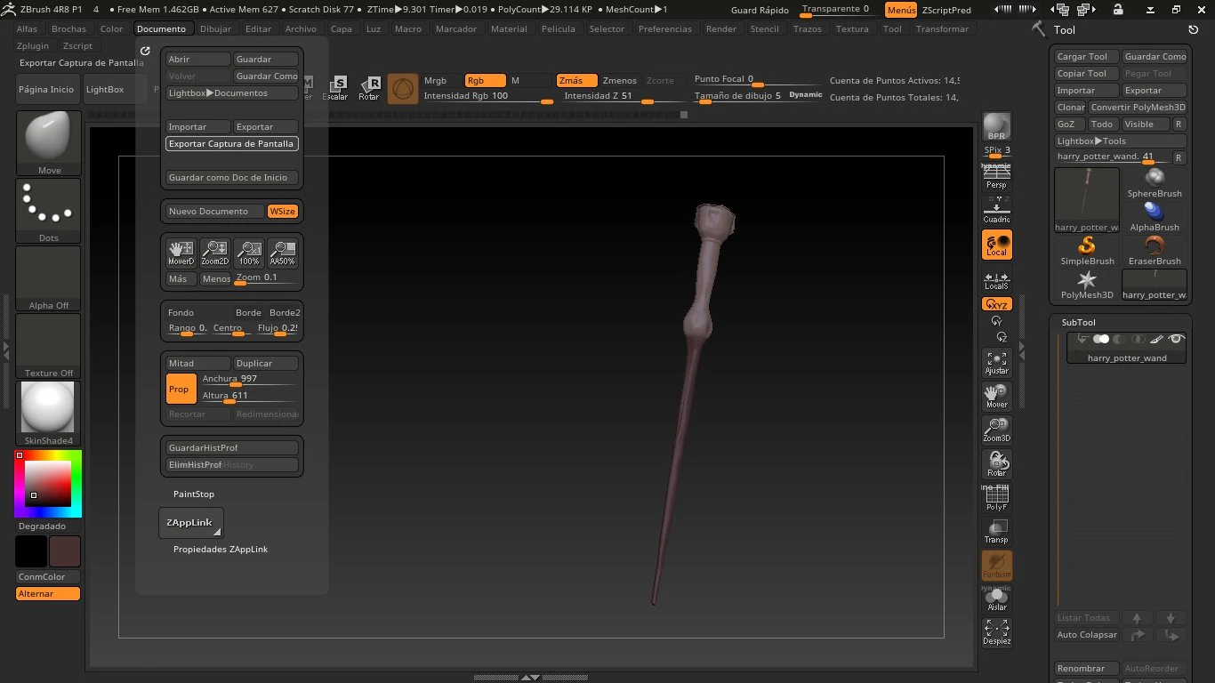Select the PolyMesh3D star tool
This screenshot has width=1215, height=683.
click(1087, 285)
